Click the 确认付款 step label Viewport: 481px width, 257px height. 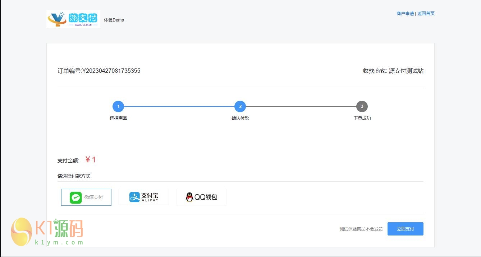point(240,118)
